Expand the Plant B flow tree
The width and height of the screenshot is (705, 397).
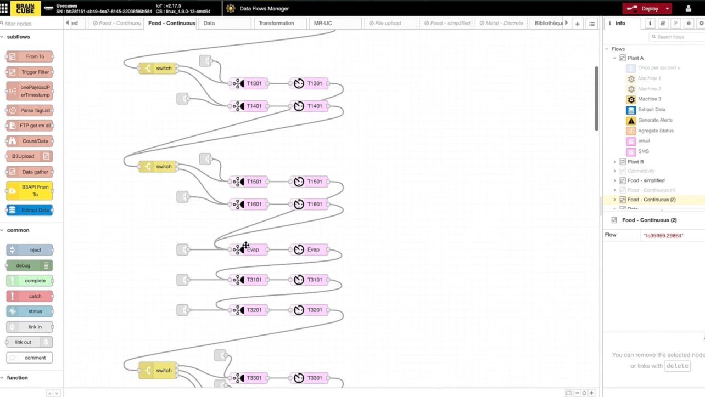(x=614, y=162)
